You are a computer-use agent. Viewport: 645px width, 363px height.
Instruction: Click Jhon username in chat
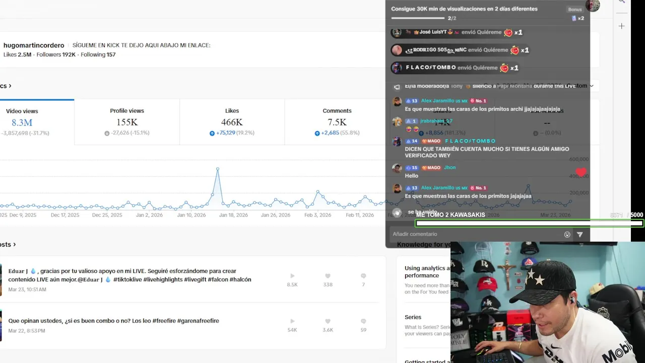click(x=450, y=167)
